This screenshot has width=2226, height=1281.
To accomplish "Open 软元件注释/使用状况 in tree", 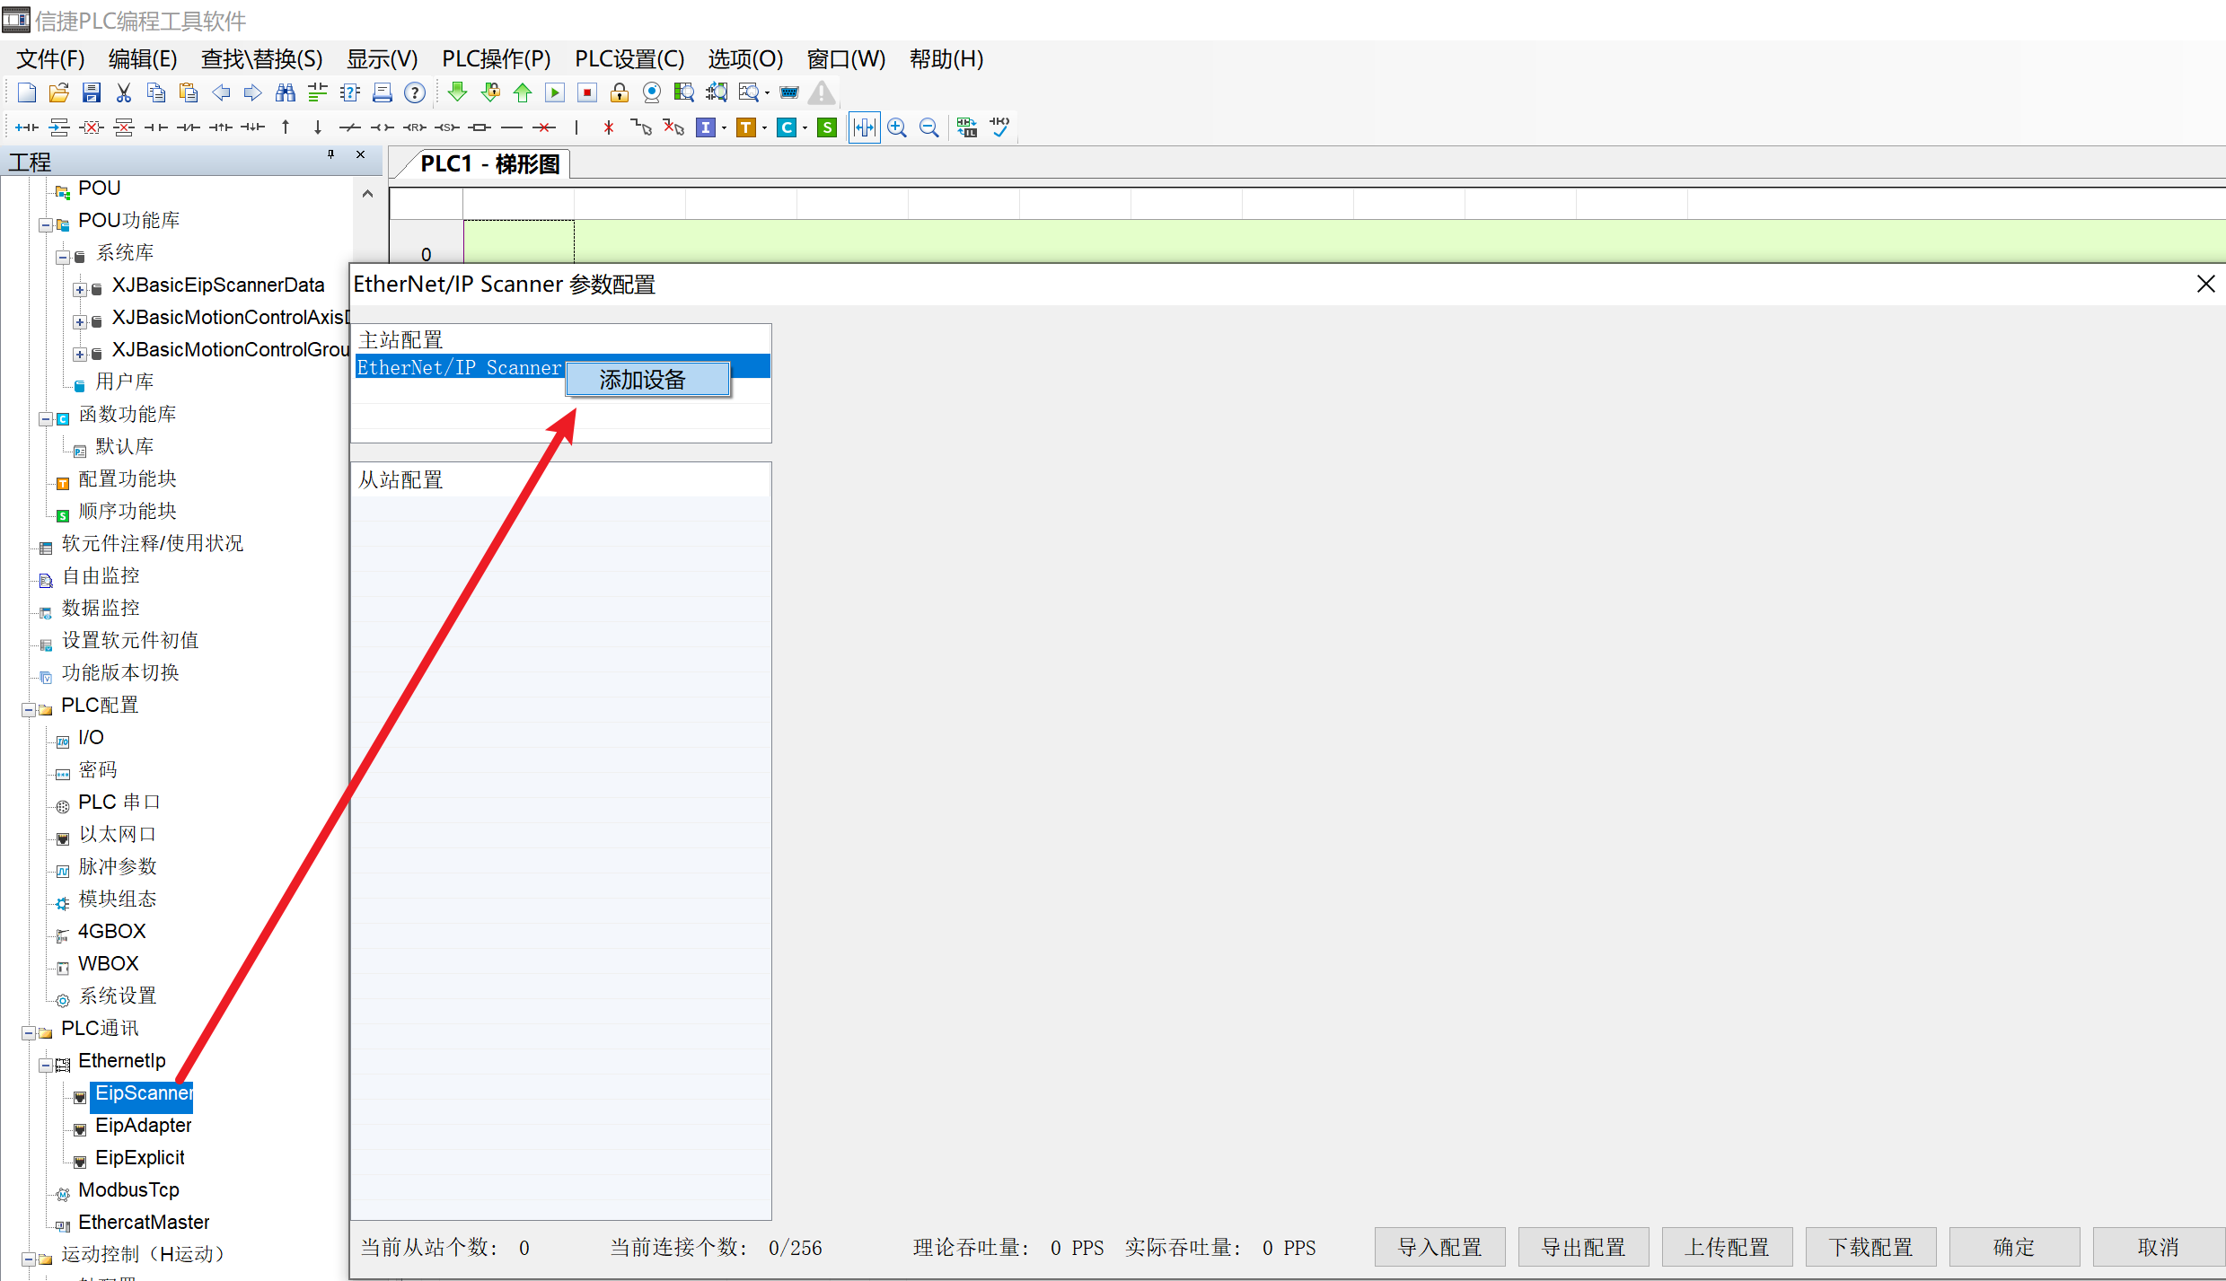I will pos(152,544).
